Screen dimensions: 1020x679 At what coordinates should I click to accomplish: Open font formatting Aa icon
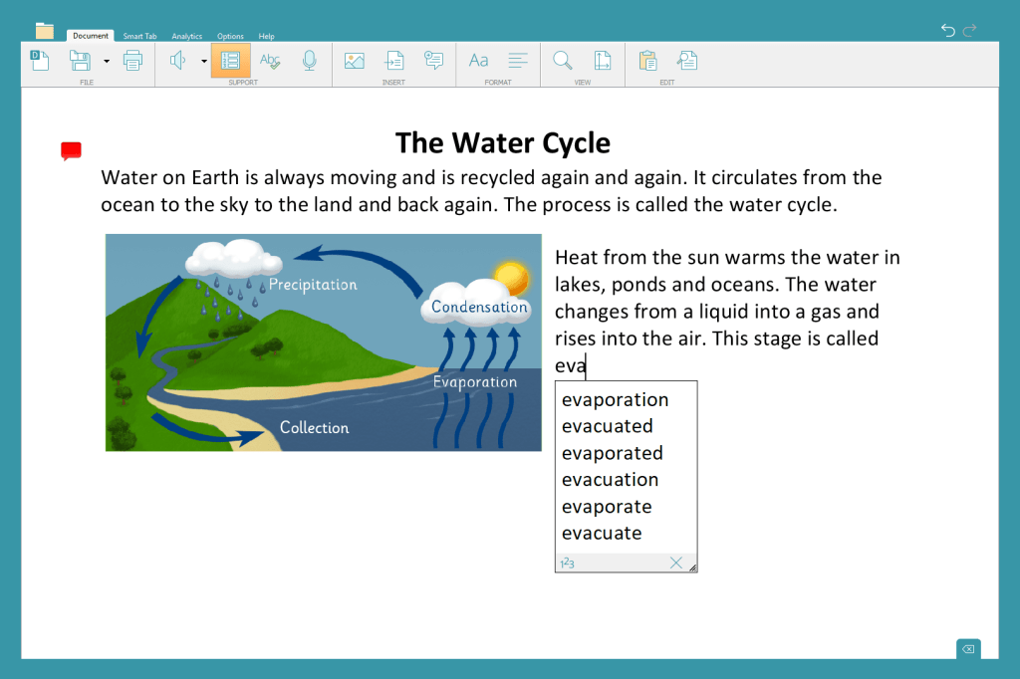pos(478,61)
